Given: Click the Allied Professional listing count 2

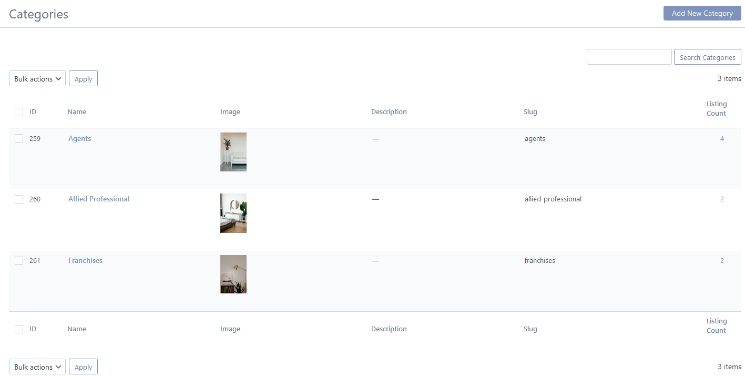Looking at the screenshot, I should pyautogui.click(x=722, y=199).
